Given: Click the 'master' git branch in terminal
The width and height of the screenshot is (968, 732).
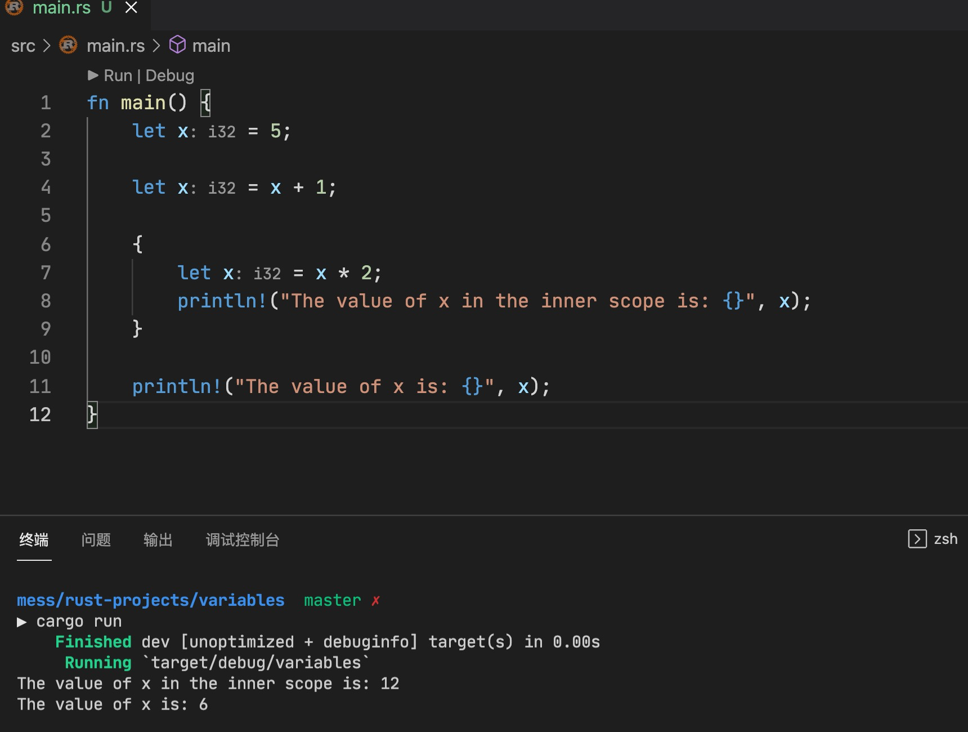Looking at the screenshot, I should click(x=332, y=600).
